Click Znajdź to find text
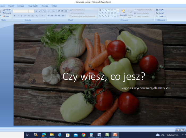Viewport: 186px width, 138px height. (x=160, y=10)
